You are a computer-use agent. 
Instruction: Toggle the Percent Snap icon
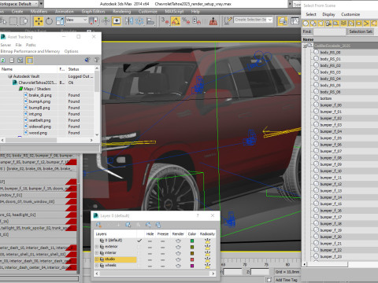tap(186, 21)
